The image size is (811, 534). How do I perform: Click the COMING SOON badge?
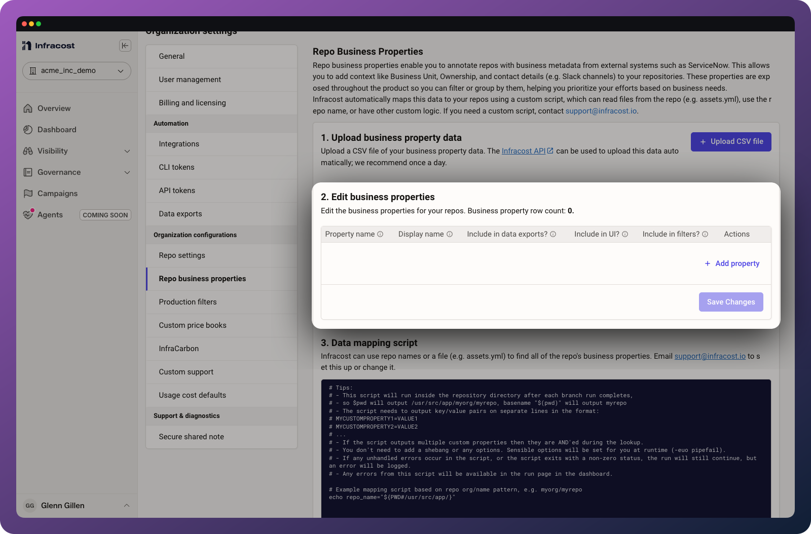[x=105, y=215]
